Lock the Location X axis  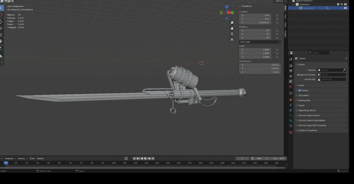click(277, 15)
